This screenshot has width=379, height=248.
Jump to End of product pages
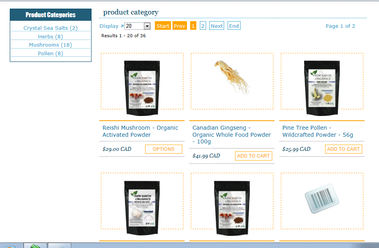click(234, 26)
